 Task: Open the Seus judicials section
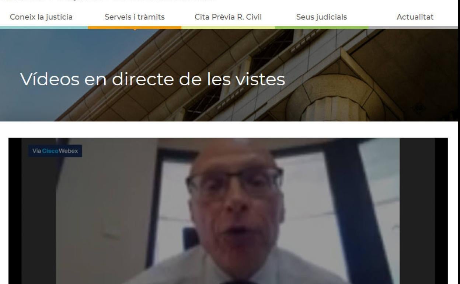pos(321,17)
